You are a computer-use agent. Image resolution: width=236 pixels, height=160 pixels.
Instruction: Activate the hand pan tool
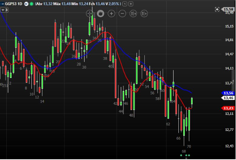coord(101,14)
